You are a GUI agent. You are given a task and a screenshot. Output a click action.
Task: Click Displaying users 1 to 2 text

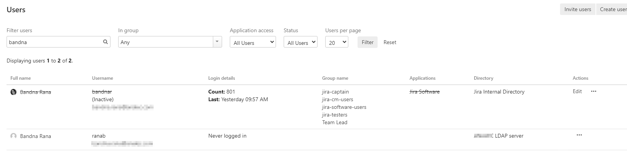[40, 61]
